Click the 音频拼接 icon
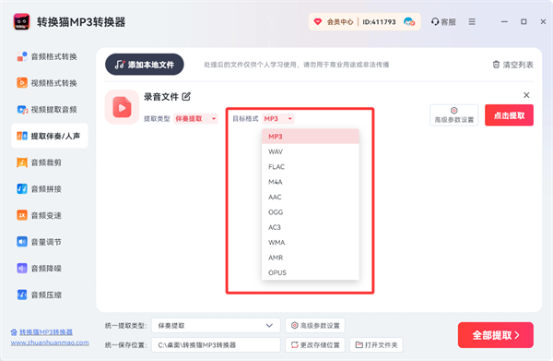 pyautogui.click(x=22, y=189)
